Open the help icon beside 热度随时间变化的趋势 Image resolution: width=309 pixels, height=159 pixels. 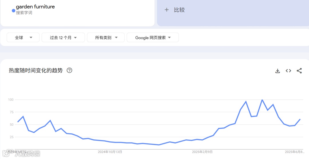(x=69, y=70)
